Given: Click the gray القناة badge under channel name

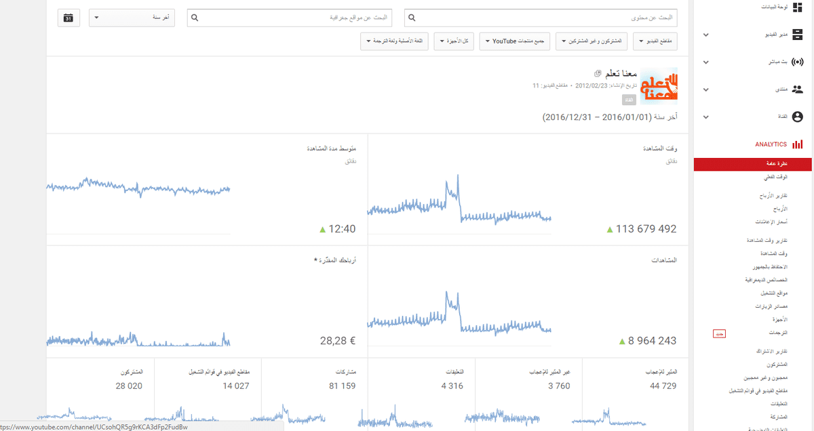Looking at the screenshot, I should (629, 100).
